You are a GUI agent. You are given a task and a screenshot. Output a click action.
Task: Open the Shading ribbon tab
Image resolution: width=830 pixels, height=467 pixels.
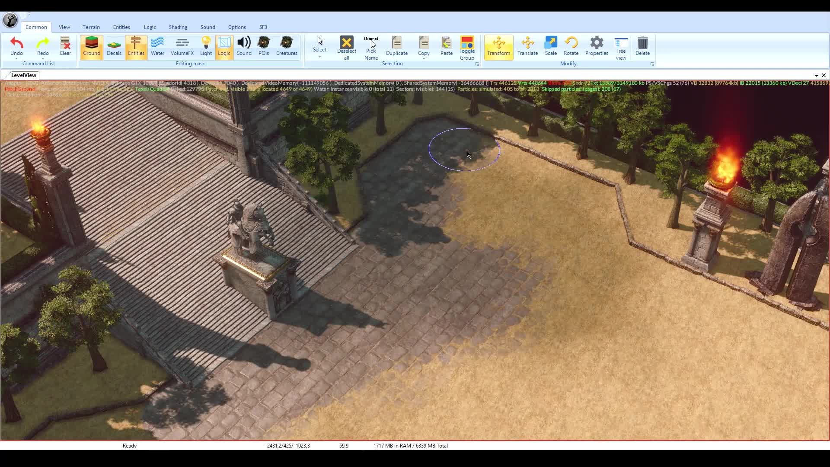tap(178, 27)
